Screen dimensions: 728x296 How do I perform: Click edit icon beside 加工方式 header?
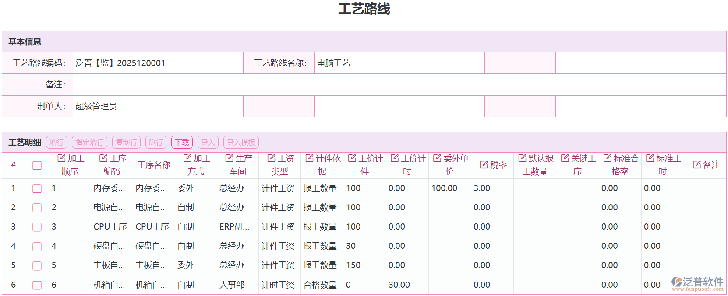pyautogui.click(x=187, y=158)
